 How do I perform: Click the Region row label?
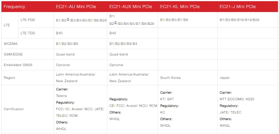click(x=9, y=78)
